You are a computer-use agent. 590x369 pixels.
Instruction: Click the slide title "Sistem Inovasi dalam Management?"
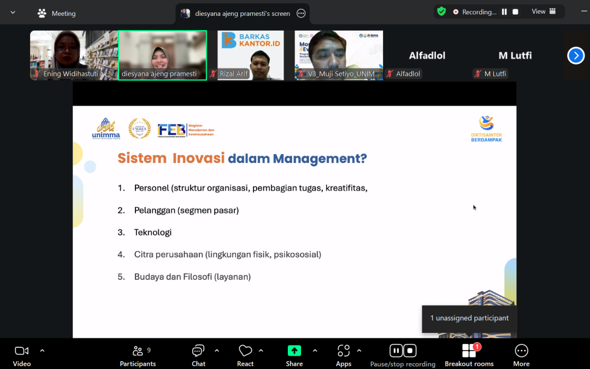coord(242,159)
